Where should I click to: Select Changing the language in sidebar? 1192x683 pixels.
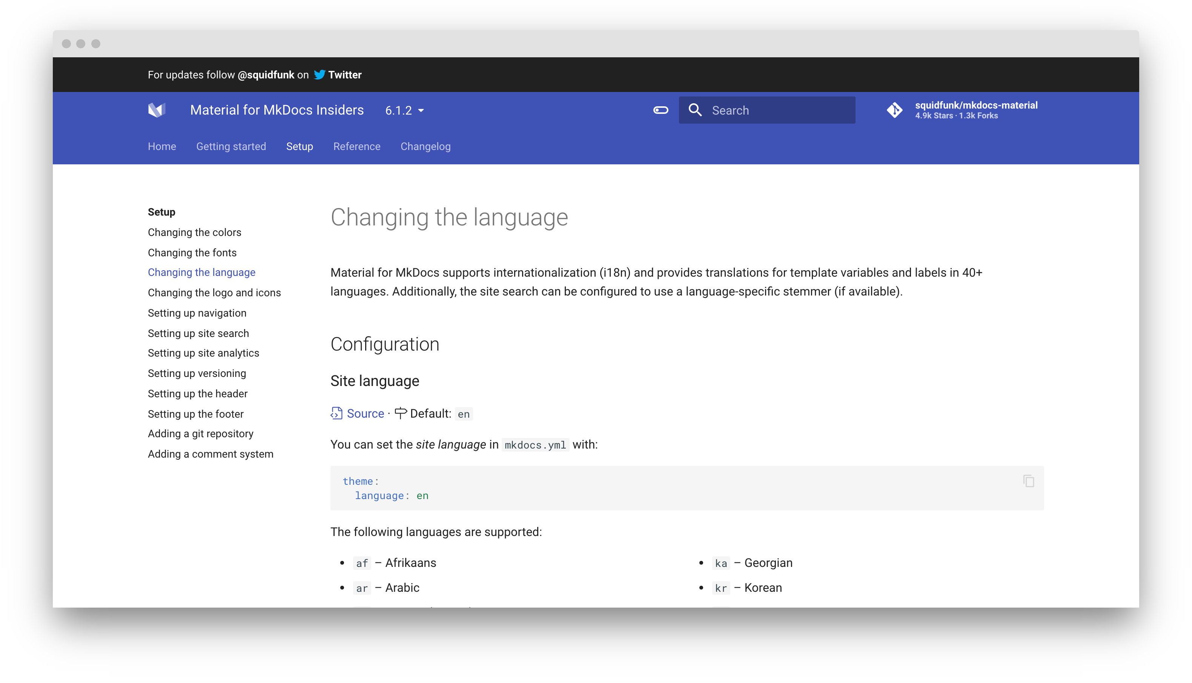[x=201, y=273]
